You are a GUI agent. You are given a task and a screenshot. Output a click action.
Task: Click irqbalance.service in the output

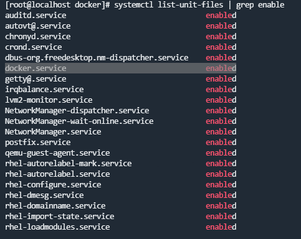tap(44, 90)
